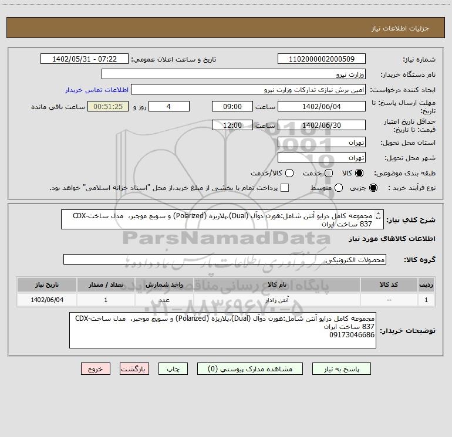The height and width of the screenshot is (437, 452).
Task: Click the واحد شمارش column header
Action: pos(164,284)
